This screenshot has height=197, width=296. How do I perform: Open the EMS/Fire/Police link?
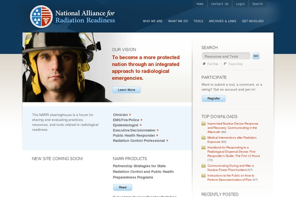click(126, 120)
